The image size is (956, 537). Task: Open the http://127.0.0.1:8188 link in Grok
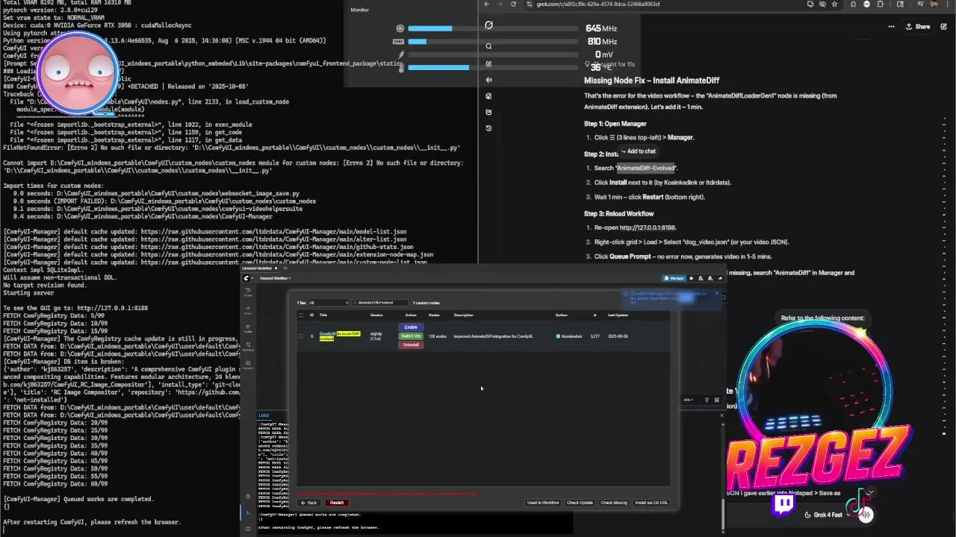[x=648, y=227]
